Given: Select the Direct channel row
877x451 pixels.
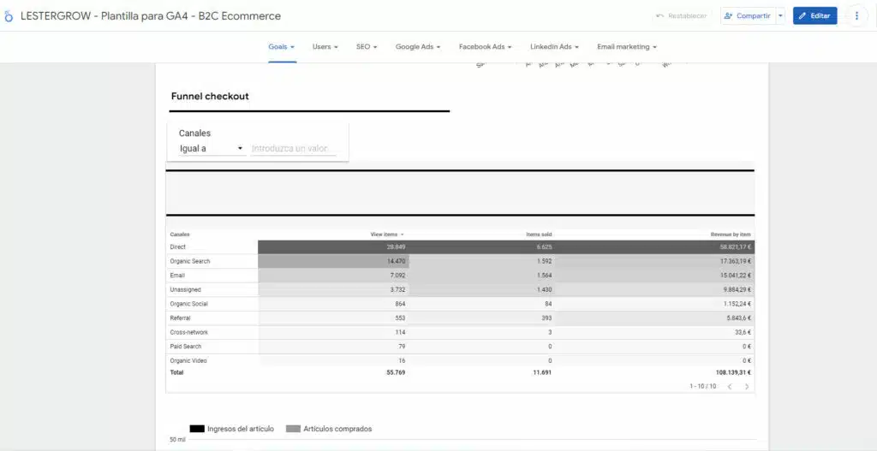Looking at the screenshot, I should (460, 246).
